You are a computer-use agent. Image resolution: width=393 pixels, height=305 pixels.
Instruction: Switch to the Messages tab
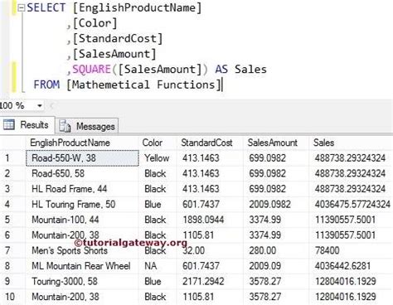point(88,126)
